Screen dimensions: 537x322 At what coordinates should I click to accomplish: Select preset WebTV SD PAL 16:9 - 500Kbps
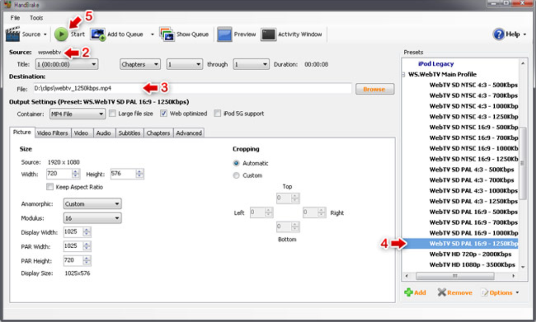(x=473, y=212)
